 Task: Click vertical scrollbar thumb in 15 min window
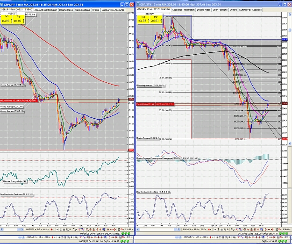(x=290, y=30)
